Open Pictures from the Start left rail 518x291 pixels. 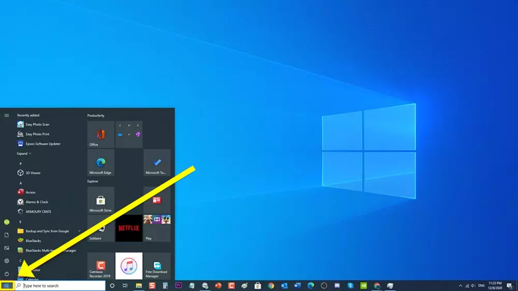(7, 248)
